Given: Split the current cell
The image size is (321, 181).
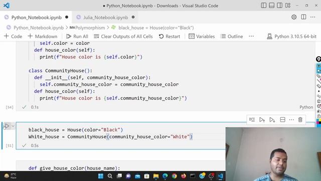Looking at the screenshot, I should tap(282, 120).
